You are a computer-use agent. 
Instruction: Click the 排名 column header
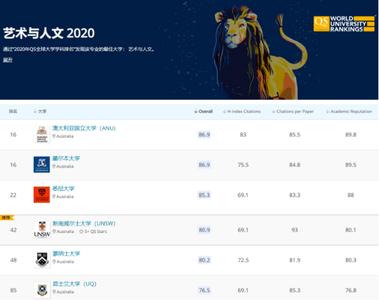point(13,112)
